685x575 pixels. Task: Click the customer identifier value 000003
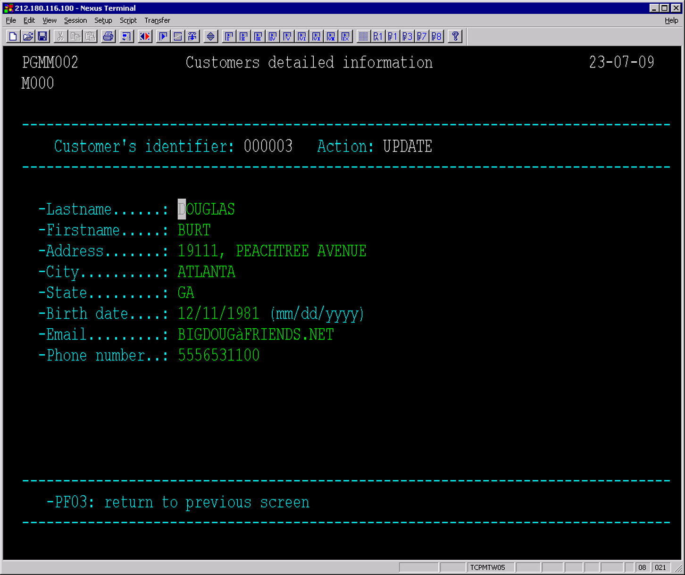(268, 146)
